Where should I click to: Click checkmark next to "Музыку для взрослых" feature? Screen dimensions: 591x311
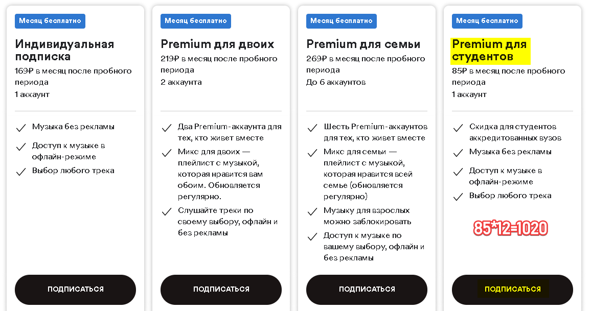[x=312, y=211]
